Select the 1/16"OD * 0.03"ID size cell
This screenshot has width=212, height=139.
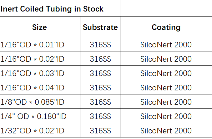click(x=33, y=73)
